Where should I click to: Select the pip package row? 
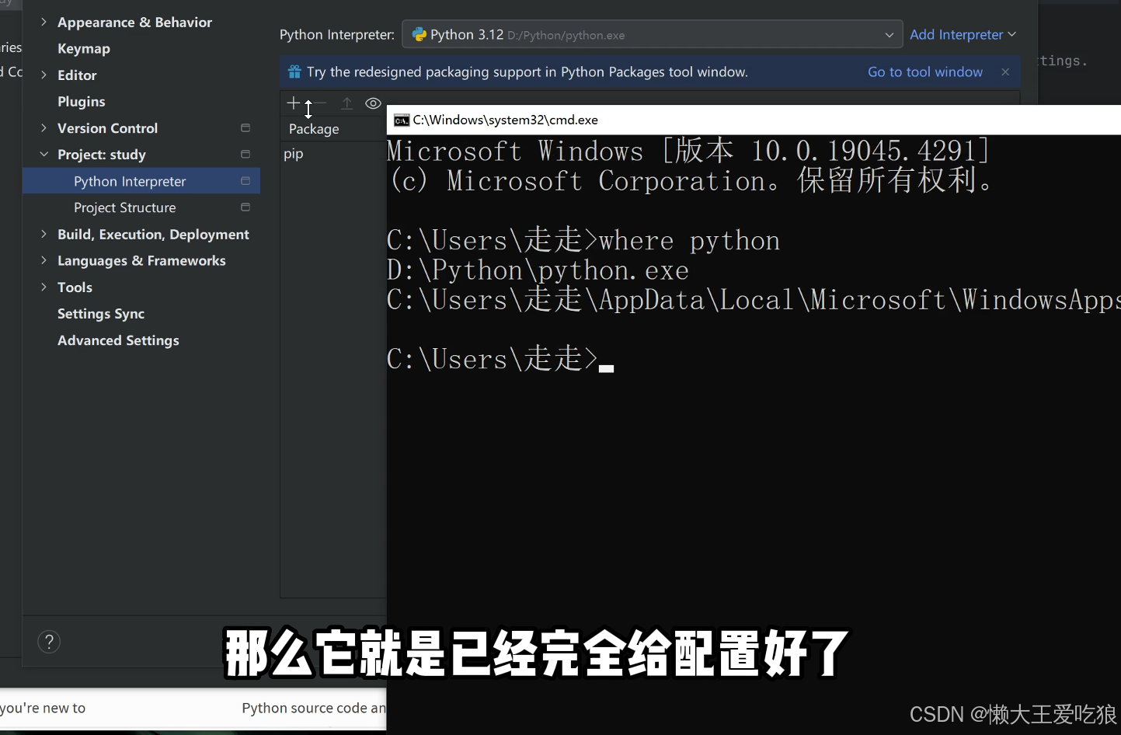pyautogui.click(x=333, y=154)
